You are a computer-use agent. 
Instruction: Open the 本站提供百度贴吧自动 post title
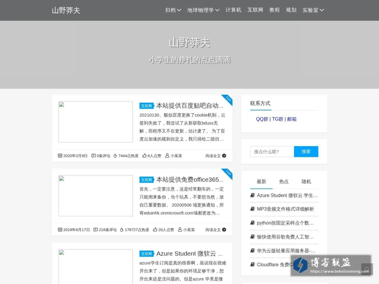coord(190,106)
